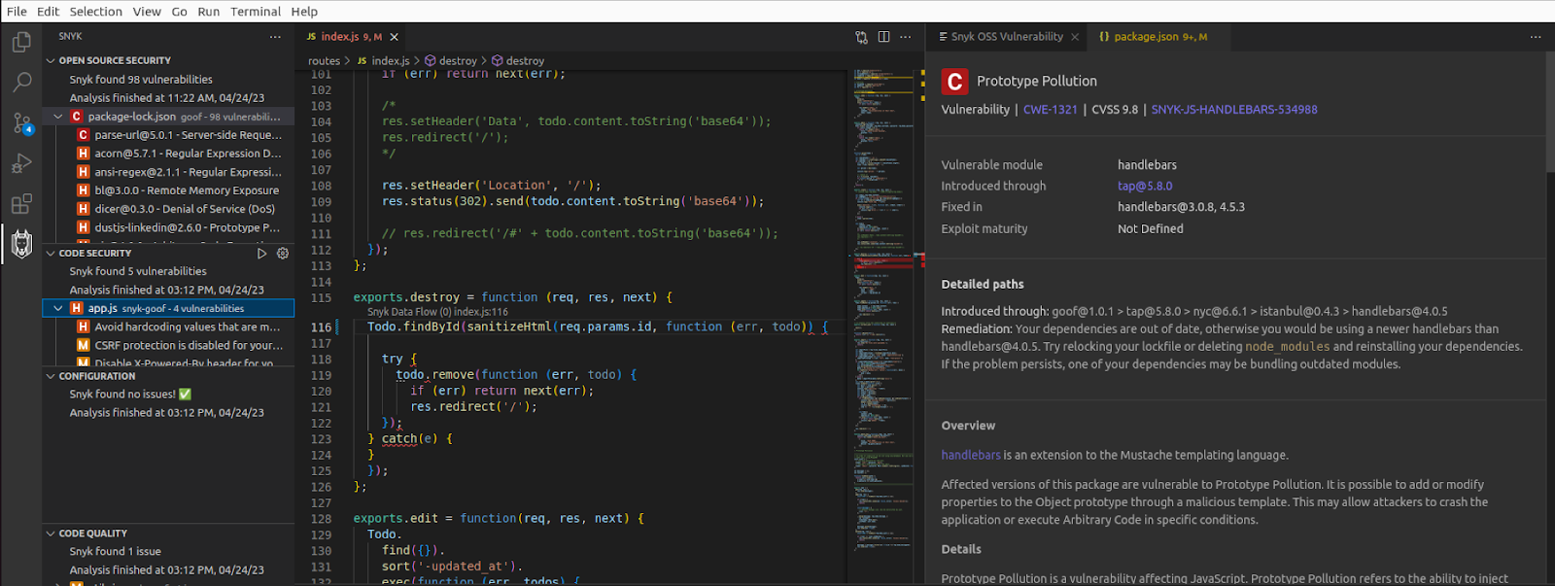
Task: Open Code Security settings gear icon
Action: pyautogui.click(x=283, y=254)
